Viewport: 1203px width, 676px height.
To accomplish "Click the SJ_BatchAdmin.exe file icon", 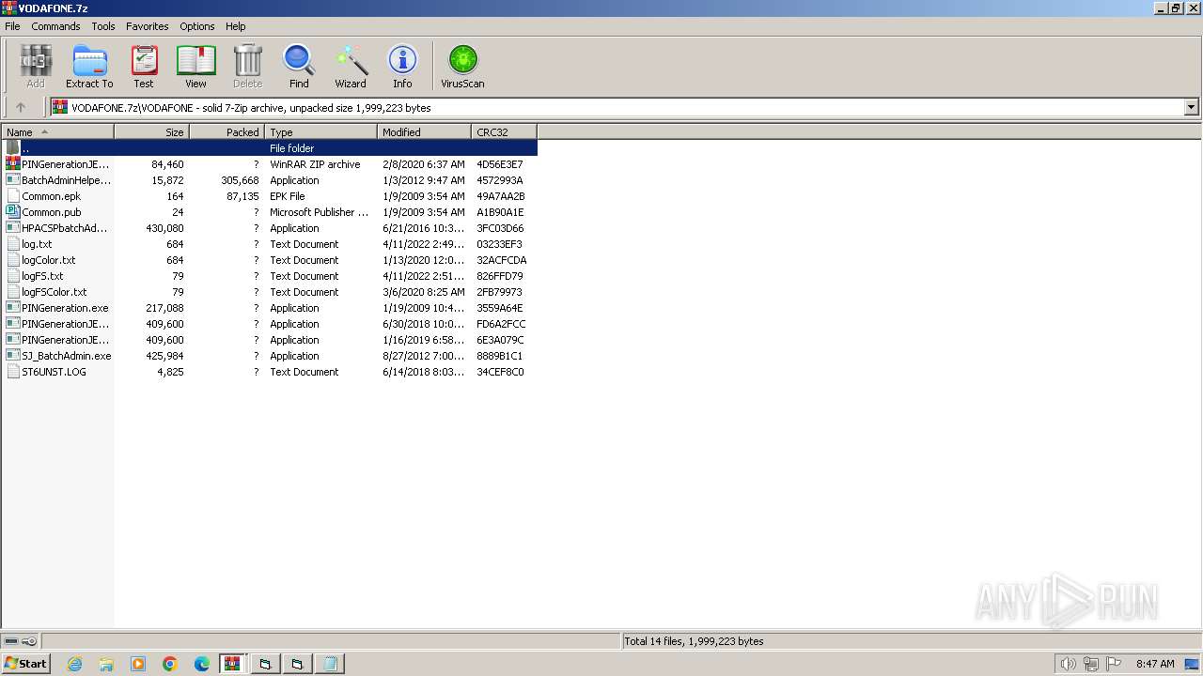I will pyautogui.click(x=13, y=356).
